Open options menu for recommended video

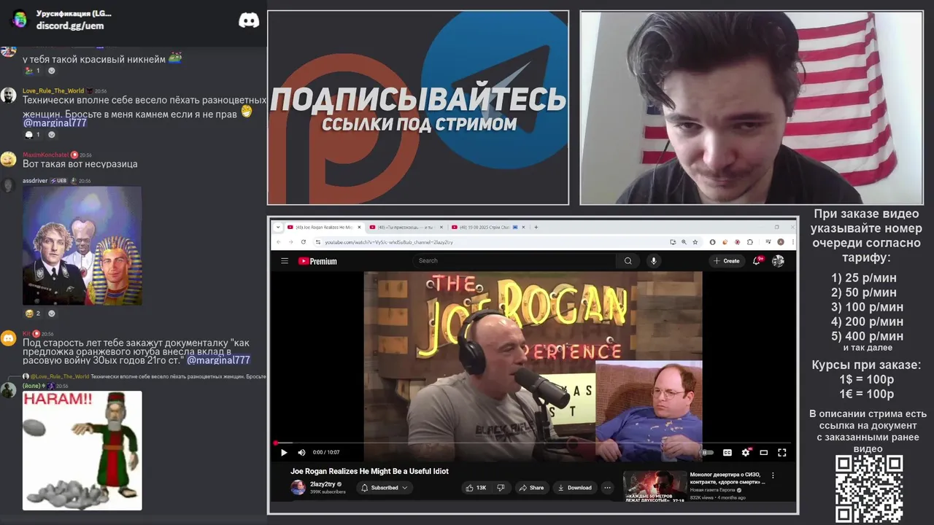pos(773,475)
